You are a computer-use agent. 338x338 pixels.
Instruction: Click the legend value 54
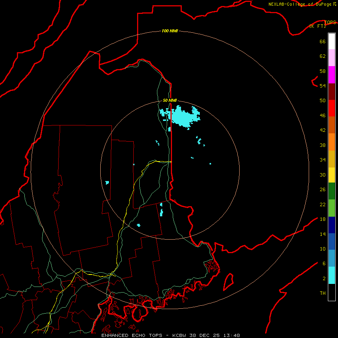click(323, 86)
